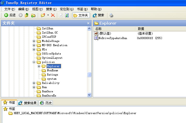Select the RunOnceEx folder

(x=46, y=95)
